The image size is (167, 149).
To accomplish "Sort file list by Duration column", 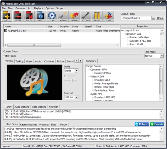I will 64,26.
